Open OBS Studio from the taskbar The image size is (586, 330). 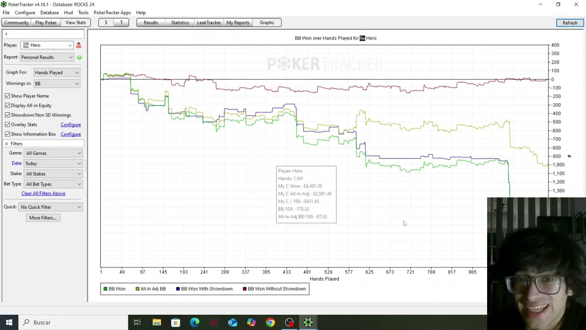(289, 322)
